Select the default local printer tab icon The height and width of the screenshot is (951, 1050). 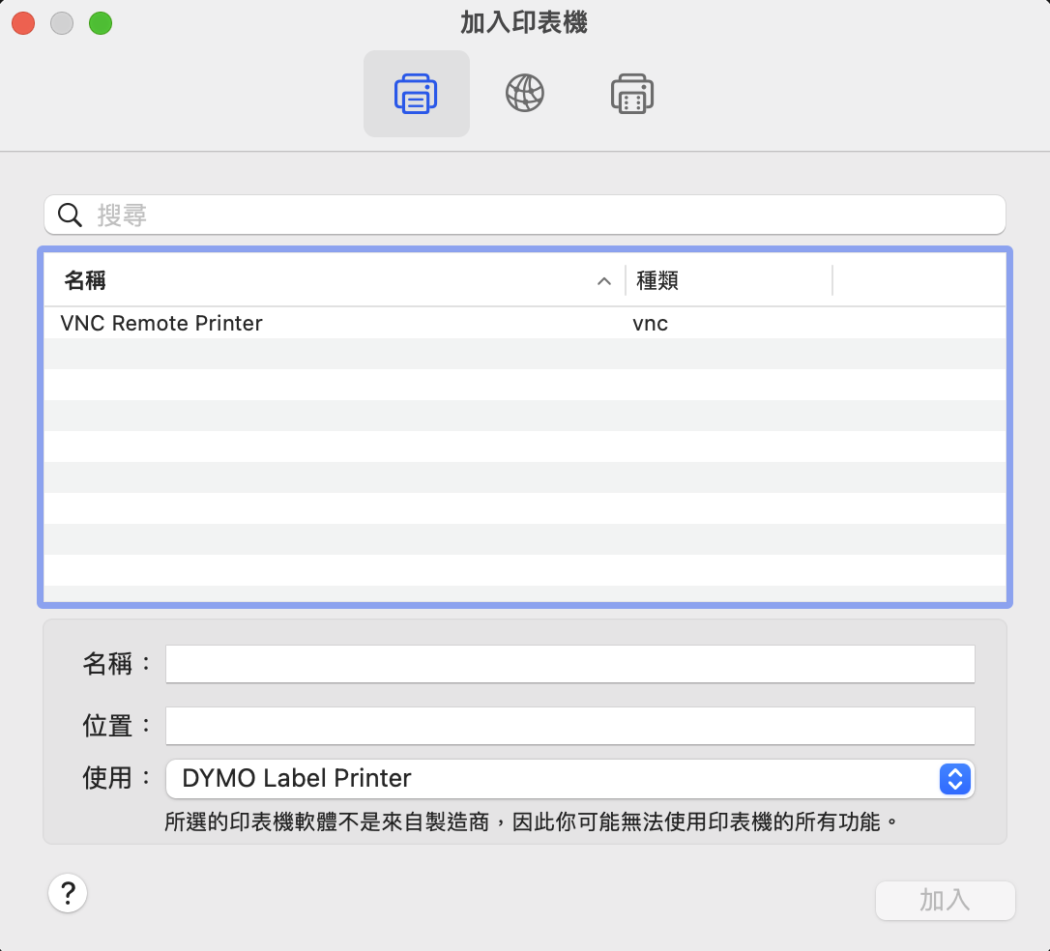click(x=416, y=94)
